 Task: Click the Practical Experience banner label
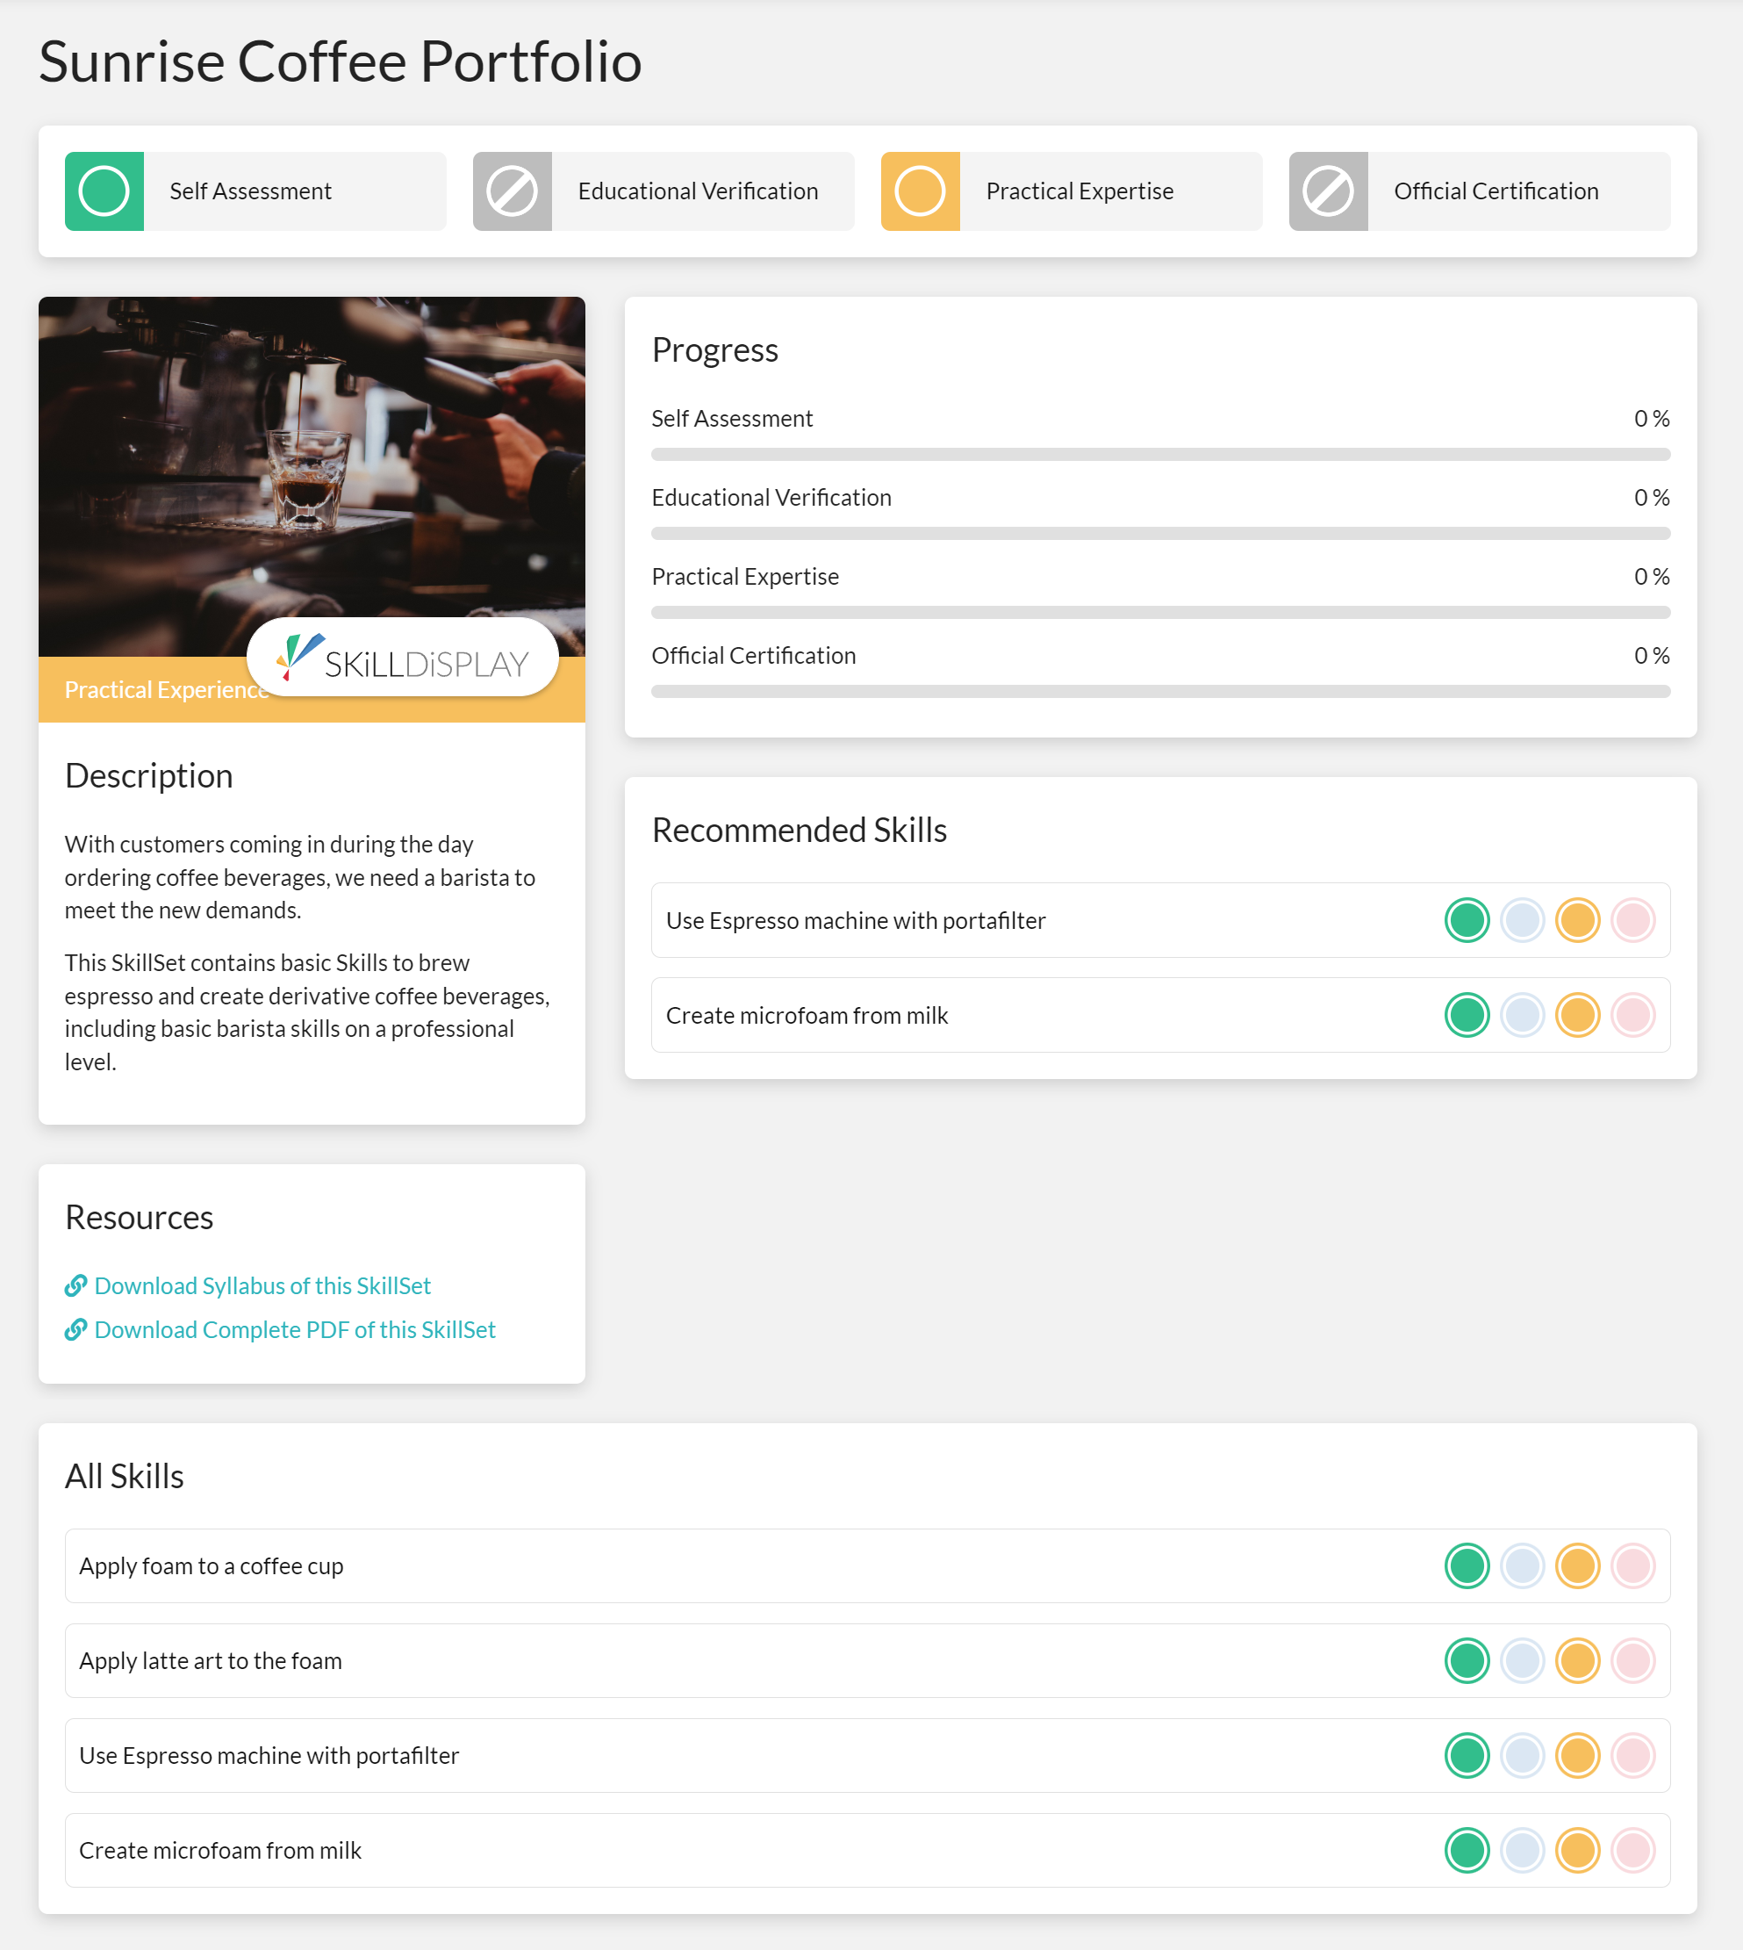click(x=165, y=690)
